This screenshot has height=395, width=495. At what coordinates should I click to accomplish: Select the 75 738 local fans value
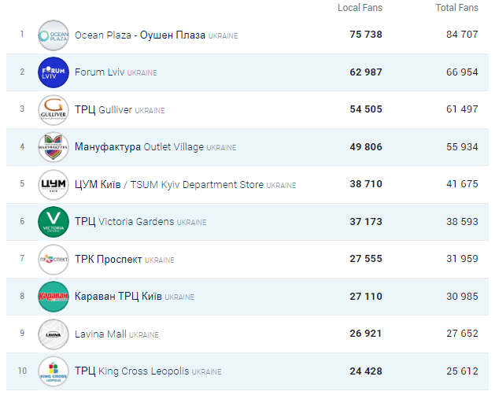[x=366, y=35]
